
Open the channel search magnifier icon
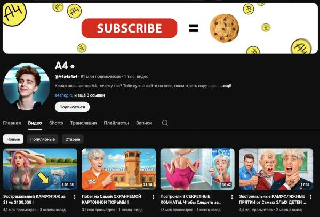coord(165,123)
